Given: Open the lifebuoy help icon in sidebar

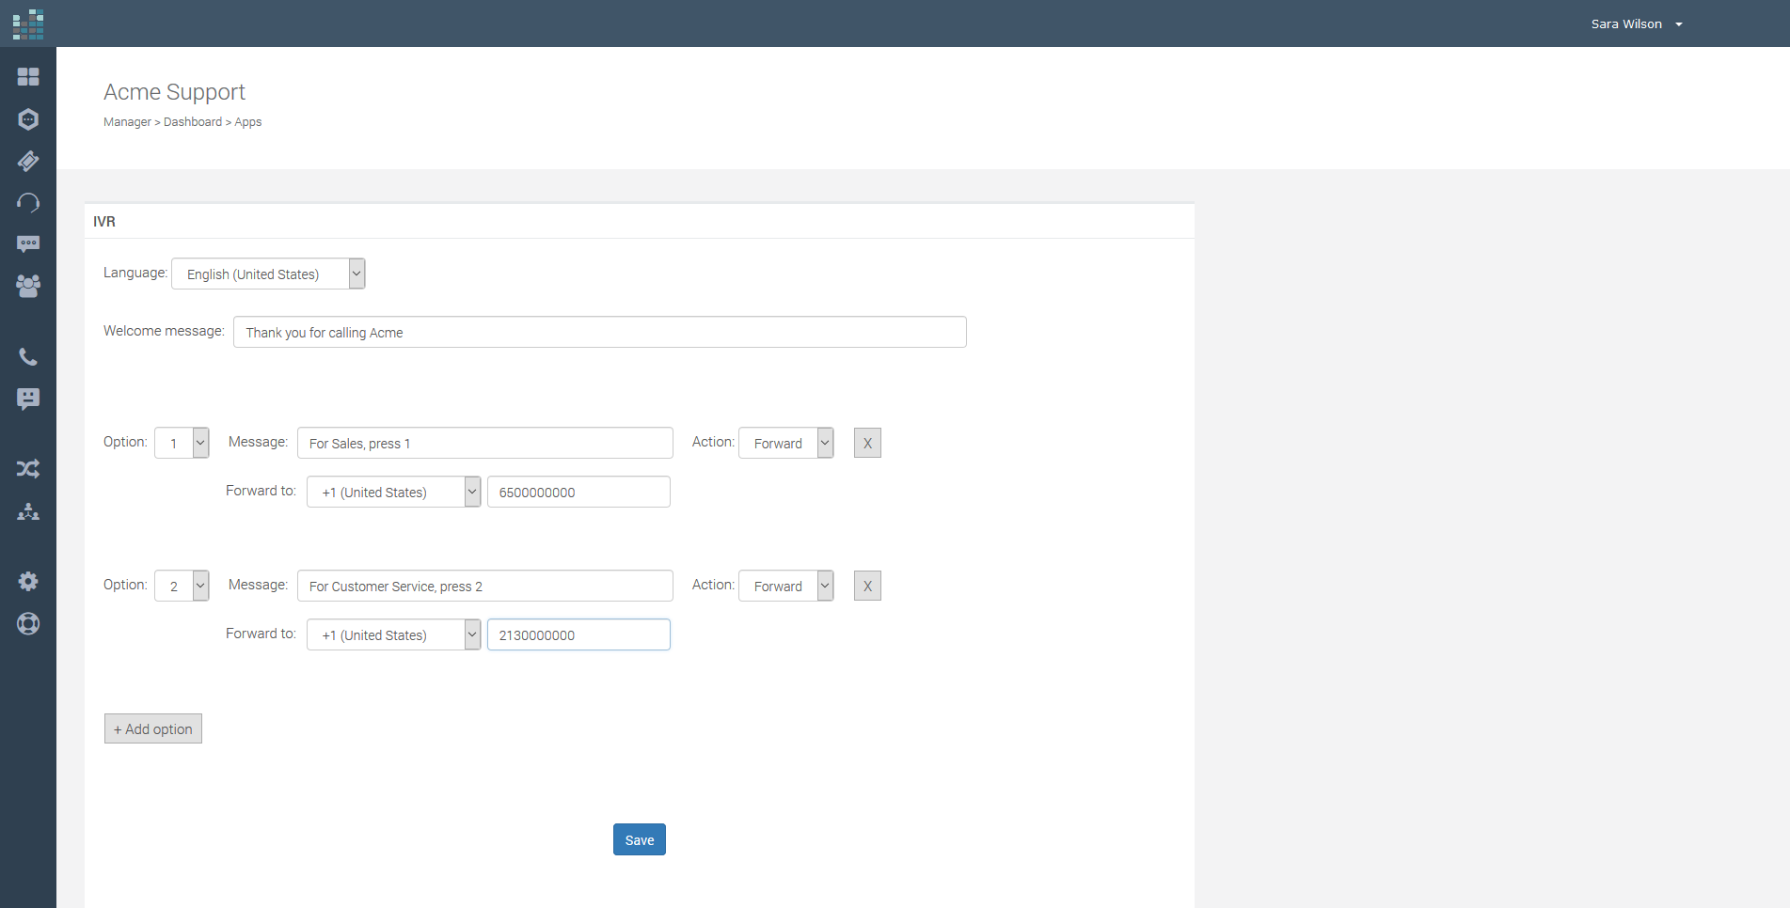Looking at the screenshot, I should tap(28, 623).
